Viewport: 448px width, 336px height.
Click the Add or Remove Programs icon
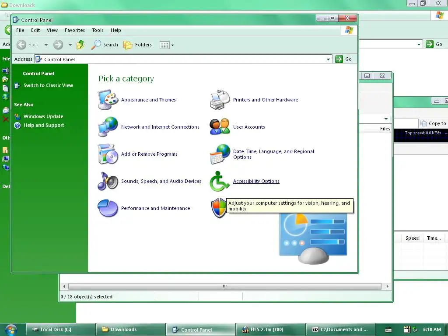(108, 154)
